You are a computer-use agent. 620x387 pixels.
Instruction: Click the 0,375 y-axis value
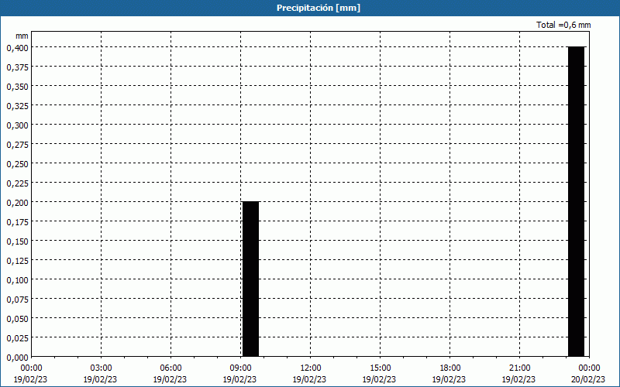[x=17, y=67]
